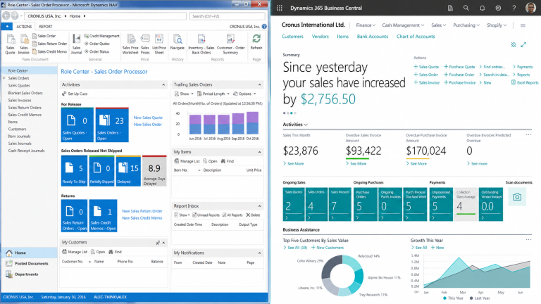Viewport: 541px width, 304px height.
Task: Open Sales Journal from the NAV ribbon
Action: coord(76,44)
